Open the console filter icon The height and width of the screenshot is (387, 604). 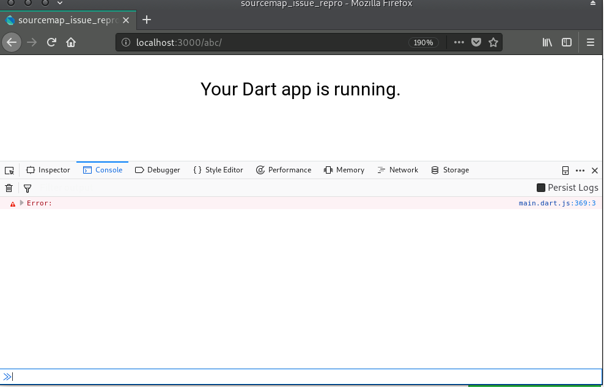27,188
